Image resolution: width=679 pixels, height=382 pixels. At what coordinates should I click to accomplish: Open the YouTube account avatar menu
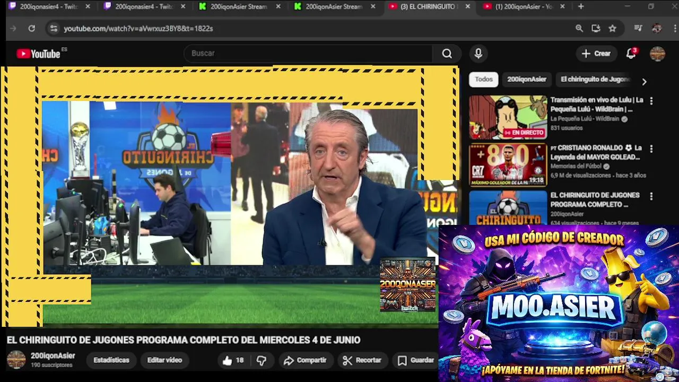coord(657,54)
